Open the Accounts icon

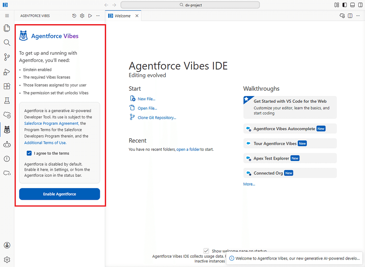pos(7,245)
